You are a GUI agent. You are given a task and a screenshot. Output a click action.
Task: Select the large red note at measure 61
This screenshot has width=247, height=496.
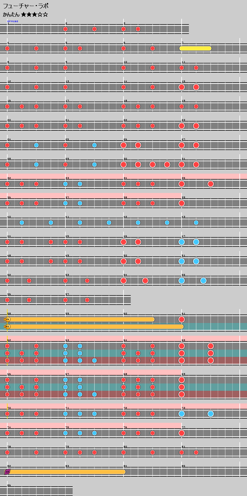(182, 319)
